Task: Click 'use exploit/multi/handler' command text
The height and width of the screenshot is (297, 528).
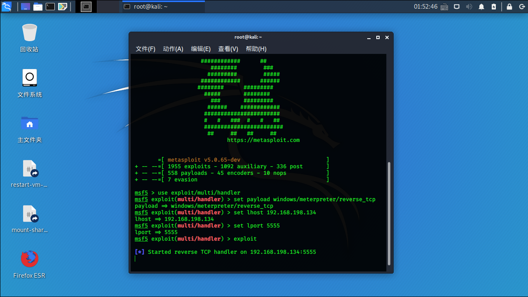Action: pos(199,193)
